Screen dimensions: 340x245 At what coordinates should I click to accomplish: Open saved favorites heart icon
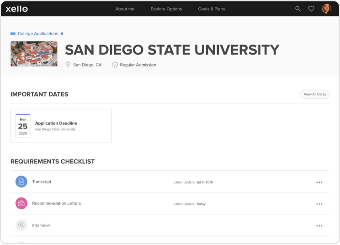point(311,9)
